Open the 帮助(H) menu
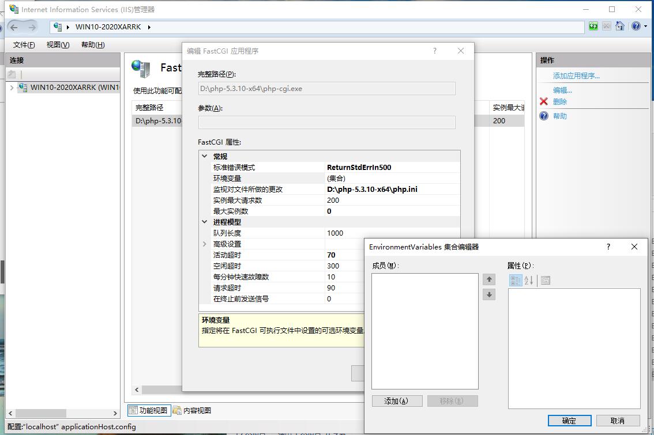This screenshot has width=654, height=435. (x=93, y=44)
